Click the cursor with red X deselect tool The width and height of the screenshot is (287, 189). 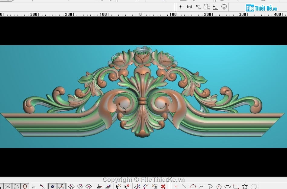127,187
